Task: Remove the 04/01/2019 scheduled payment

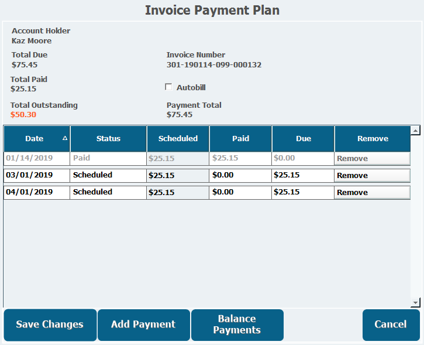Action: pyautogui.click(x=372, y=193)
